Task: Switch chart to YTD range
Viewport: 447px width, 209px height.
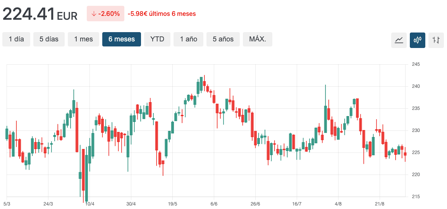Action: (157, 39)
